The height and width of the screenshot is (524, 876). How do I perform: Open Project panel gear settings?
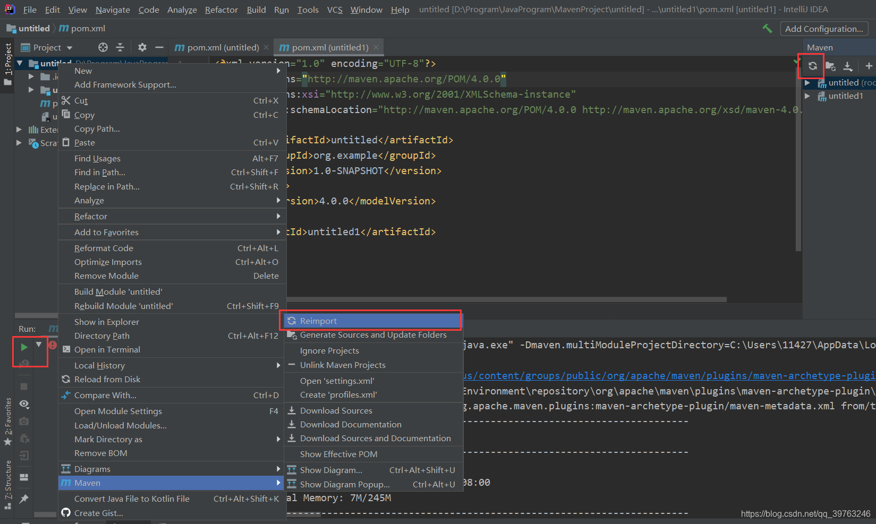point(142,47)
